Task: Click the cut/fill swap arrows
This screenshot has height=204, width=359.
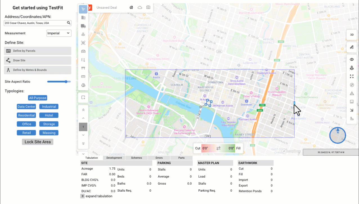Action: 218,148
